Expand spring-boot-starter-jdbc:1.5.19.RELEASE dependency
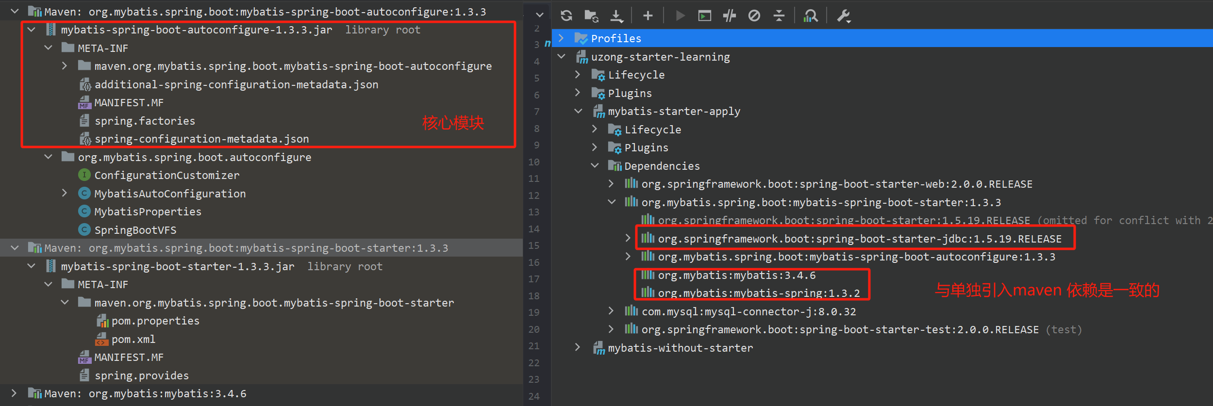 pos(628,238)
